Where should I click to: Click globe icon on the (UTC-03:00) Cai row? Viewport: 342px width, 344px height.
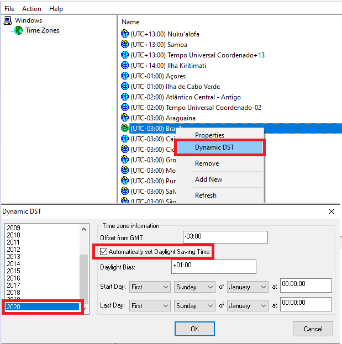pyautogui.click(x=125, y=139)
